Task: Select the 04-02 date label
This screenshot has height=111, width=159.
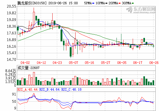Action: pyautogui.click(x=25, y=63)
